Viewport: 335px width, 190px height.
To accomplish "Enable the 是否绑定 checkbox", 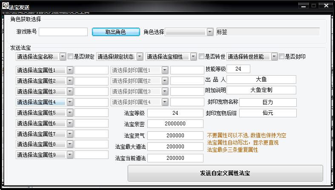I will (71, 57).
